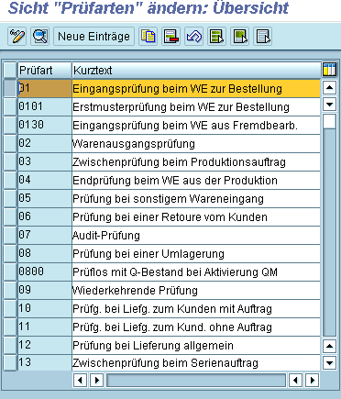Viewport: 341px width, 399px height.
Task: Click the down arrow just below the top up arrow
Action: pyautogui.click(x=329, y=105)
